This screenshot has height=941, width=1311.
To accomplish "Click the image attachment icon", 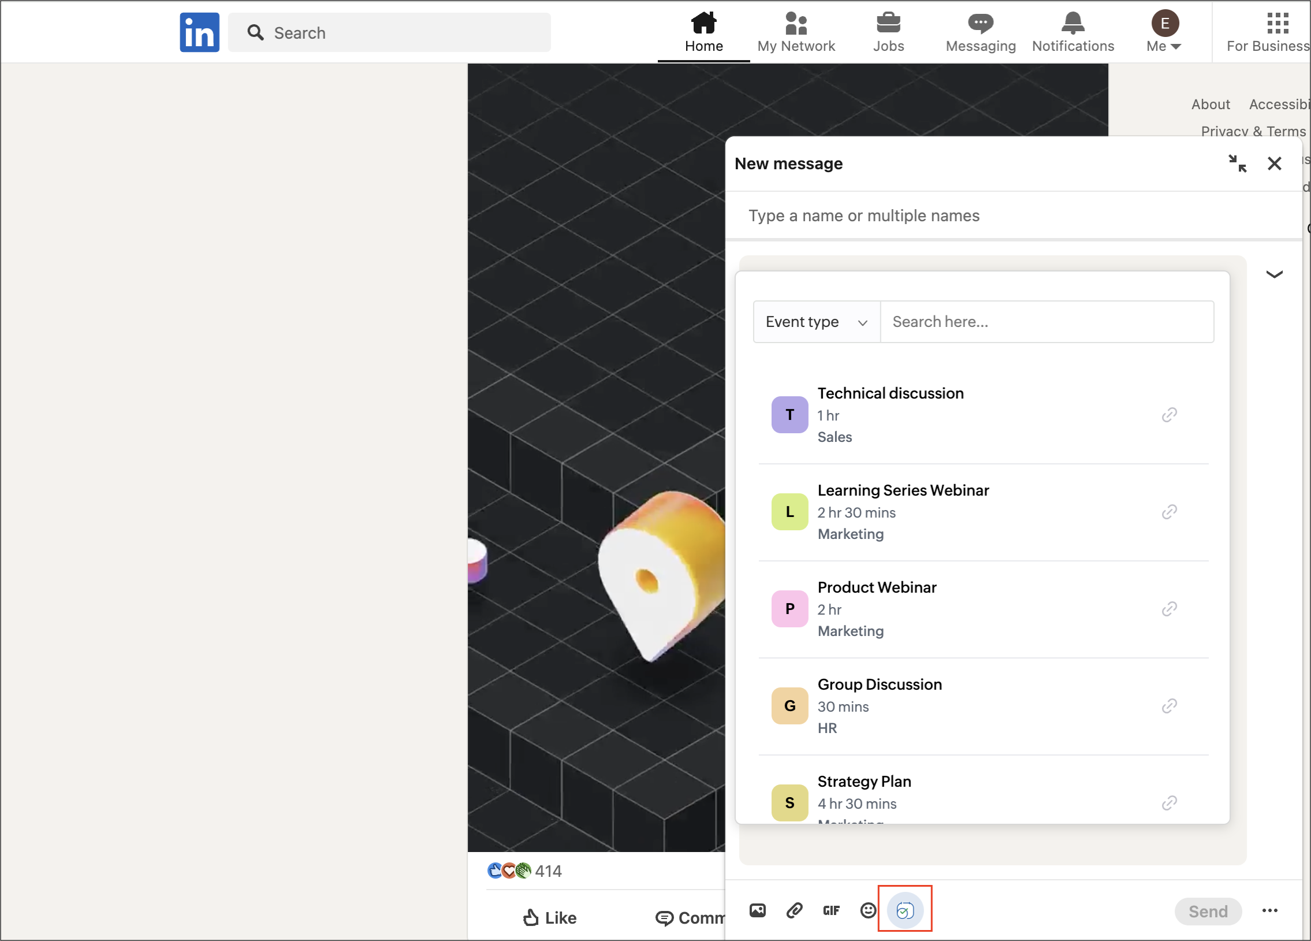I will (757, 910).
